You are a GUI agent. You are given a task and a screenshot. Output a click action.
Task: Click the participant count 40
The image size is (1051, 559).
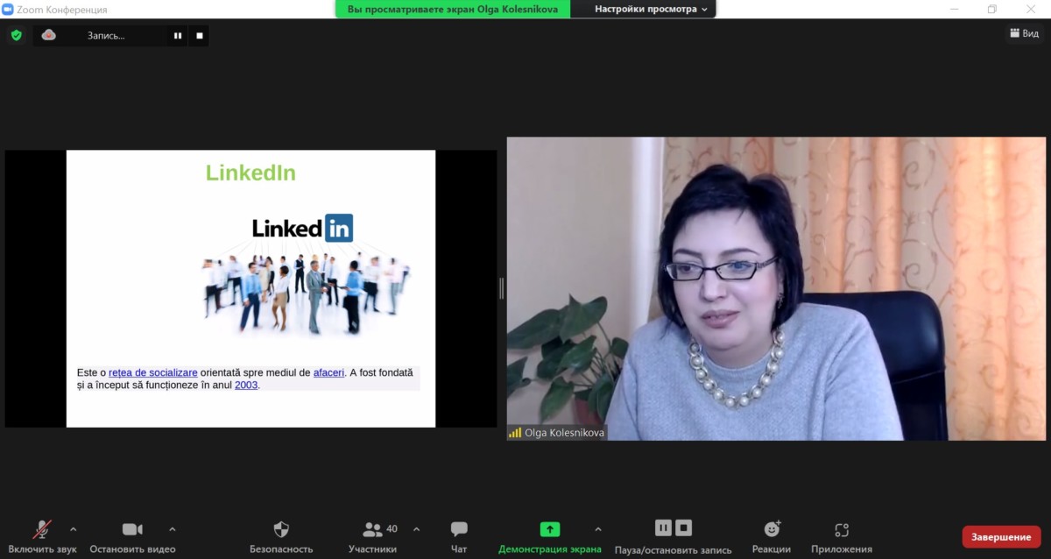[391, 528]
